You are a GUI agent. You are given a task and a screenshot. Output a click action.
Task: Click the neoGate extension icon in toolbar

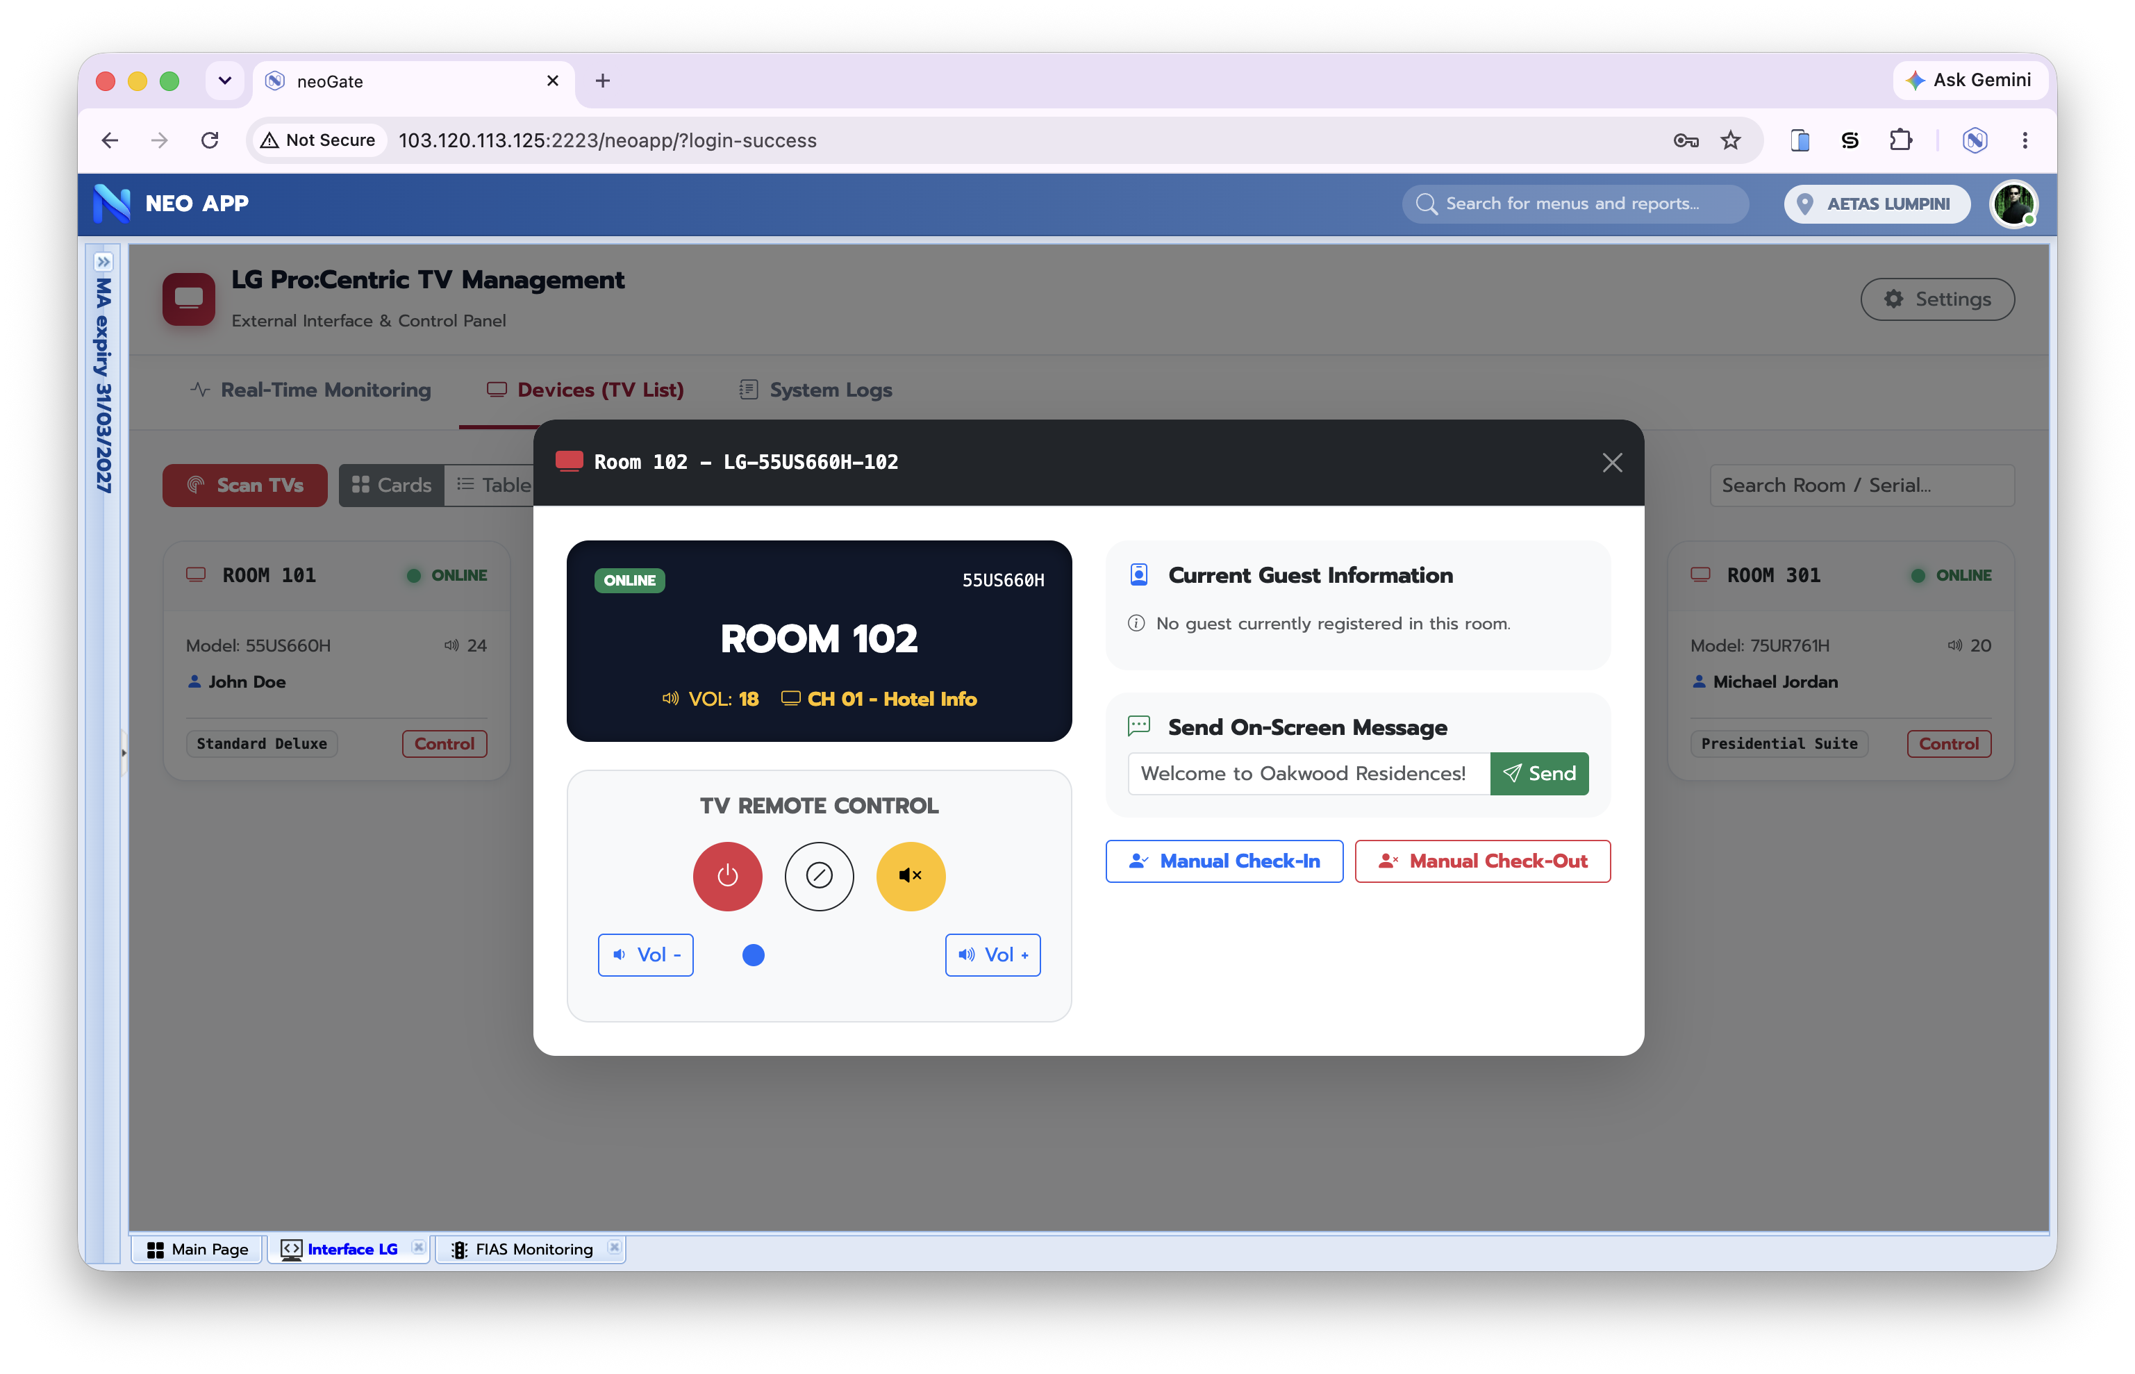point(1975,140)
